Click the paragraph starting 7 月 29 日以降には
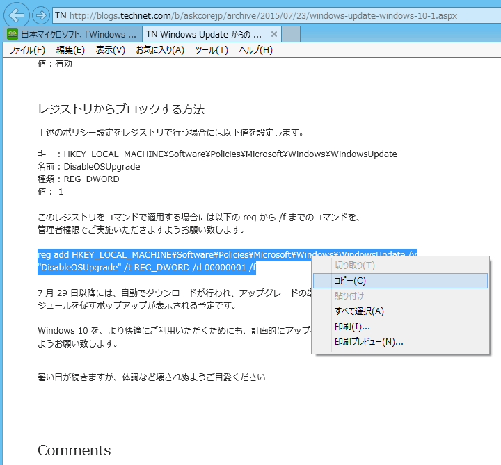This screenshot has width=501, height=465. (x=175, y=293)
